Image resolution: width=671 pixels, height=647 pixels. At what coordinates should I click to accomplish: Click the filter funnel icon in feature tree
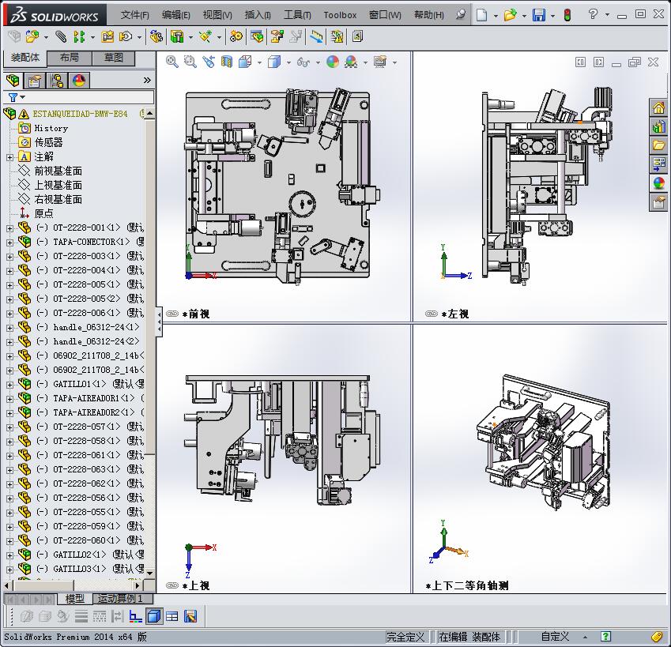(13, 97)
